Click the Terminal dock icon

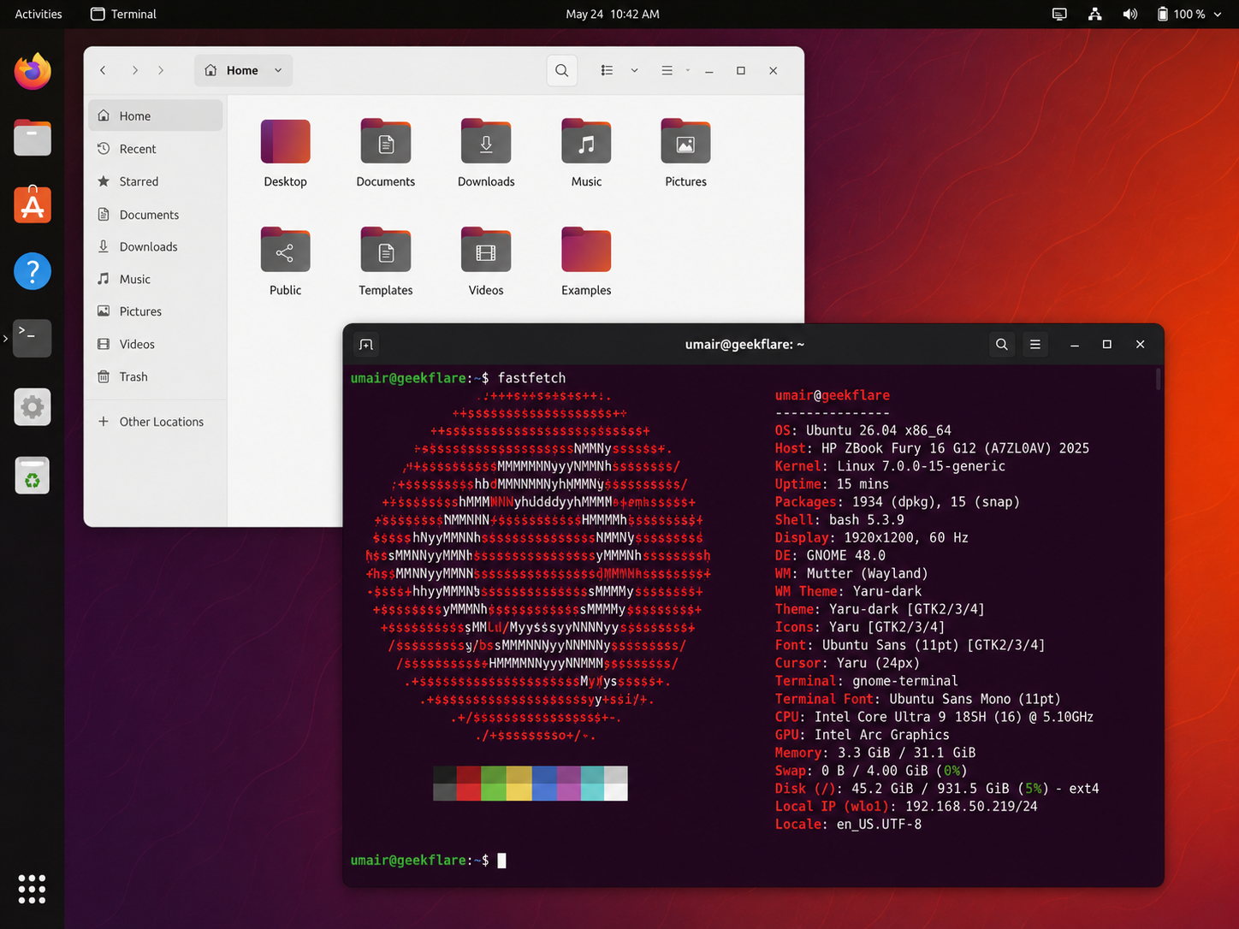coord(33,338)
